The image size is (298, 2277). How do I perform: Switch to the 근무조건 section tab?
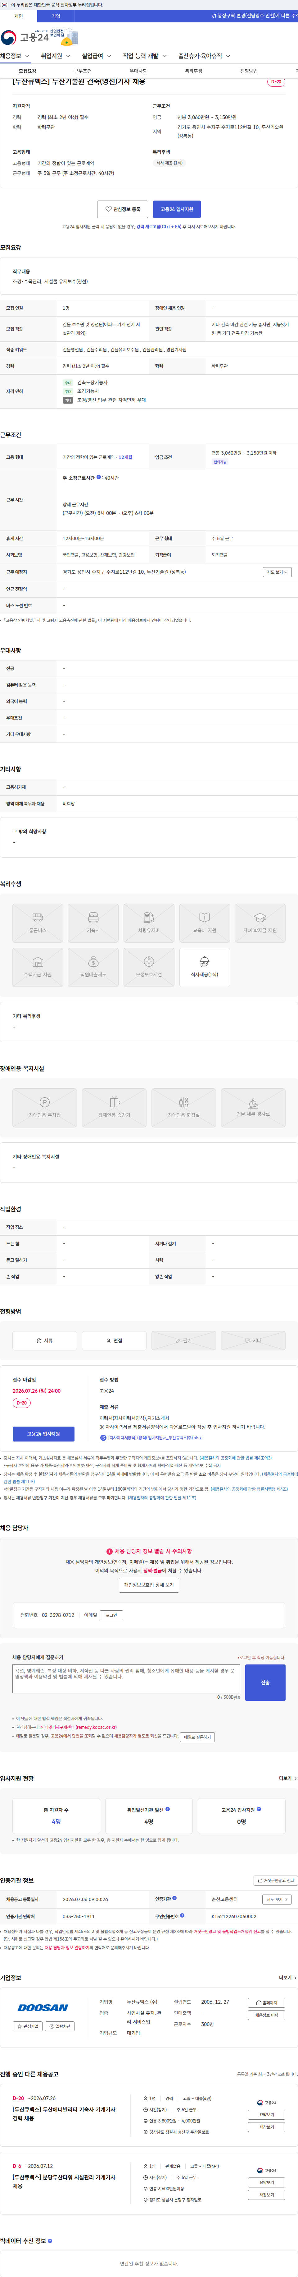[83, 71]
